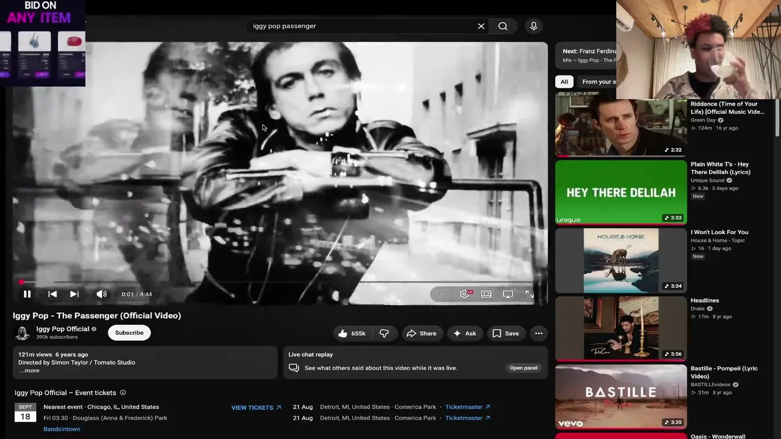Open the 'Next: Franz Ferdinand' mix panel

586,55
